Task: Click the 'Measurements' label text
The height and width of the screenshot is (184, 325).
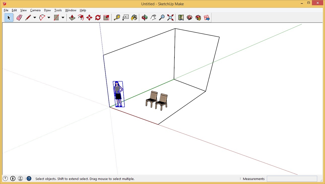Action: pos(254,179)
